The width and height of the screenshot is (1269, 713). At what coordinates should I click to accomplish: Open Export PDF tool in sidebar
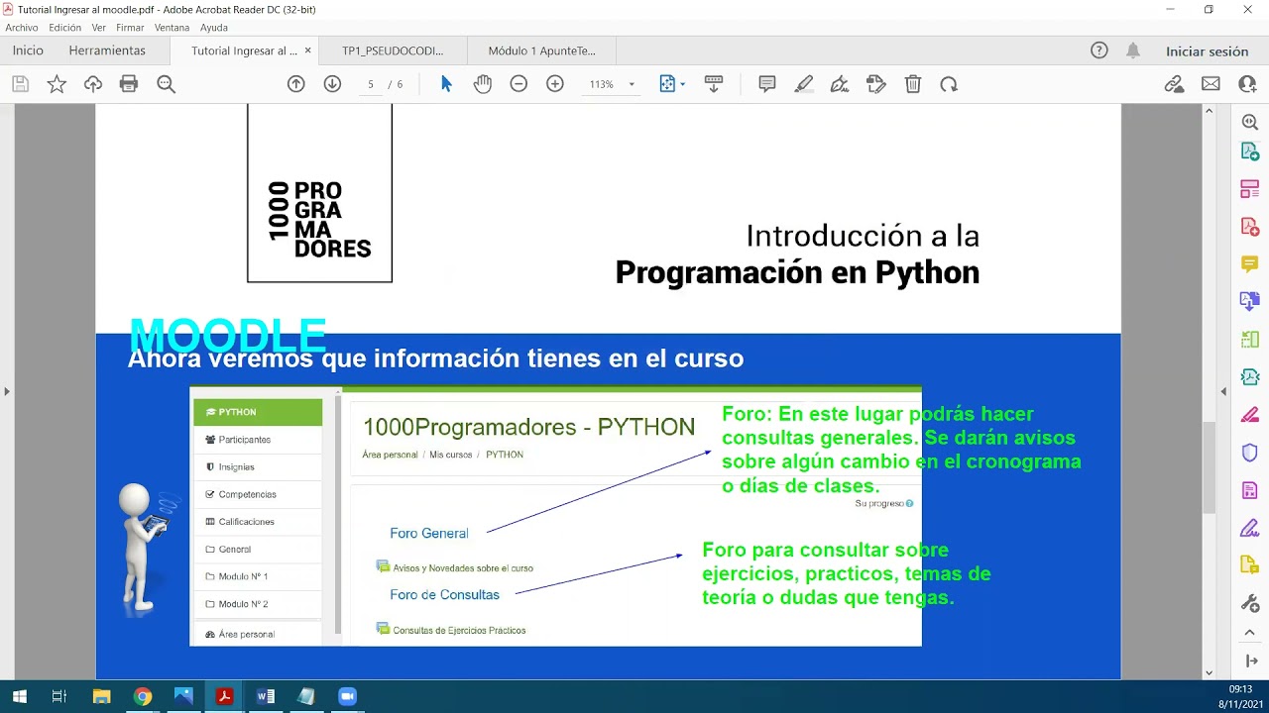pos(1250,152)
